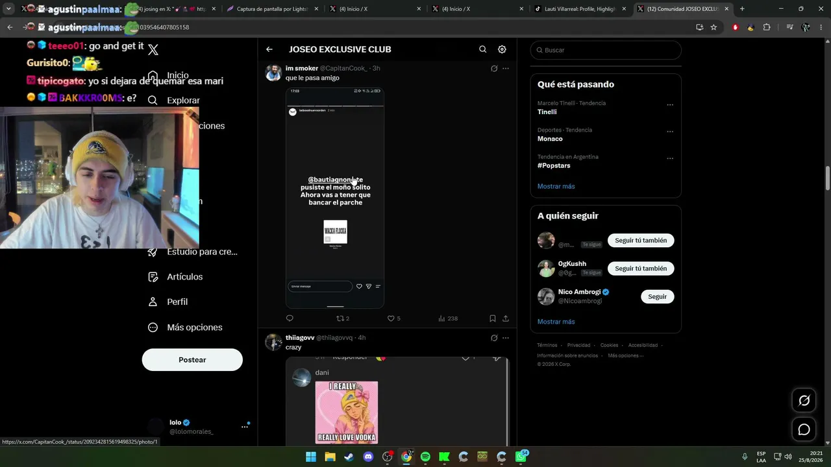Open community settings gear
Viewport: 831px width, 467px height.
pyautogui.click(x=502, y=49)
